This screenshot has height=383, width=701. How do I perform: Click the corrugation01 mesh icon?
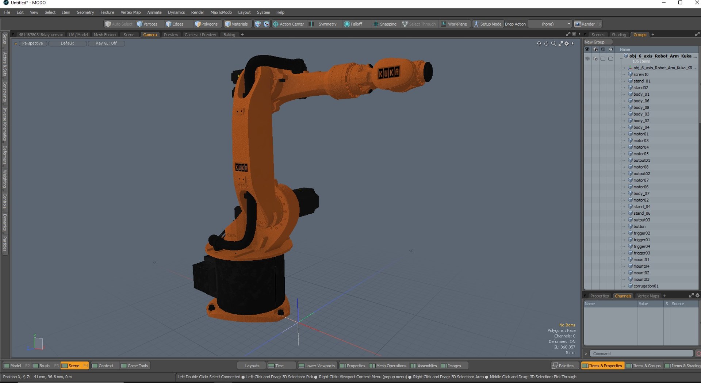630,286
